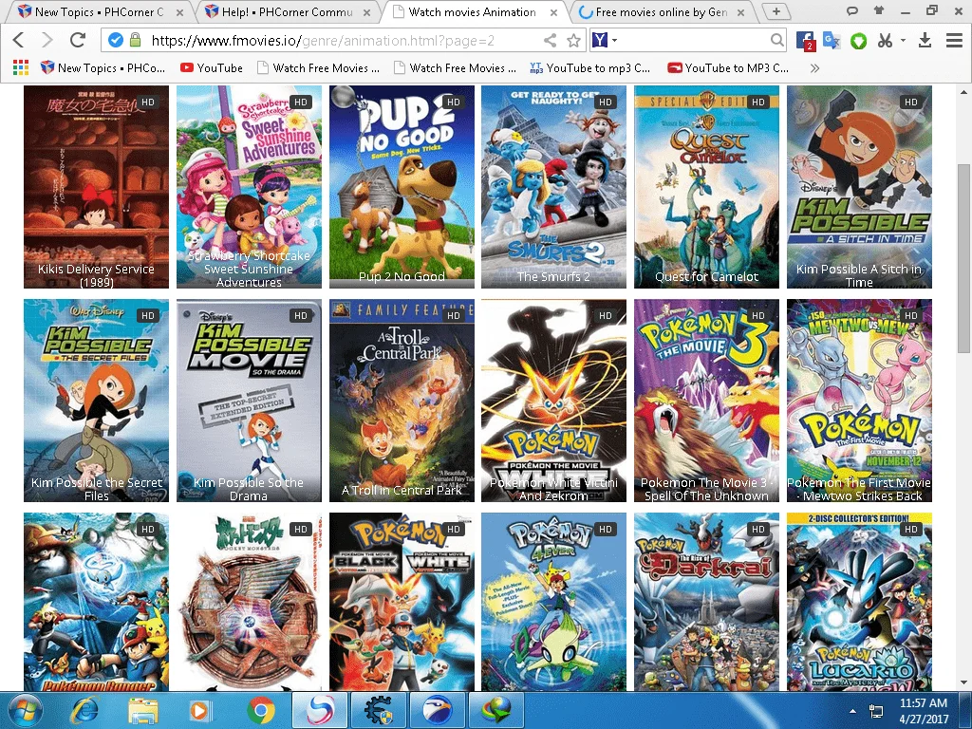
Task: Open a new tab with plus button
Action: click(776, 11)
